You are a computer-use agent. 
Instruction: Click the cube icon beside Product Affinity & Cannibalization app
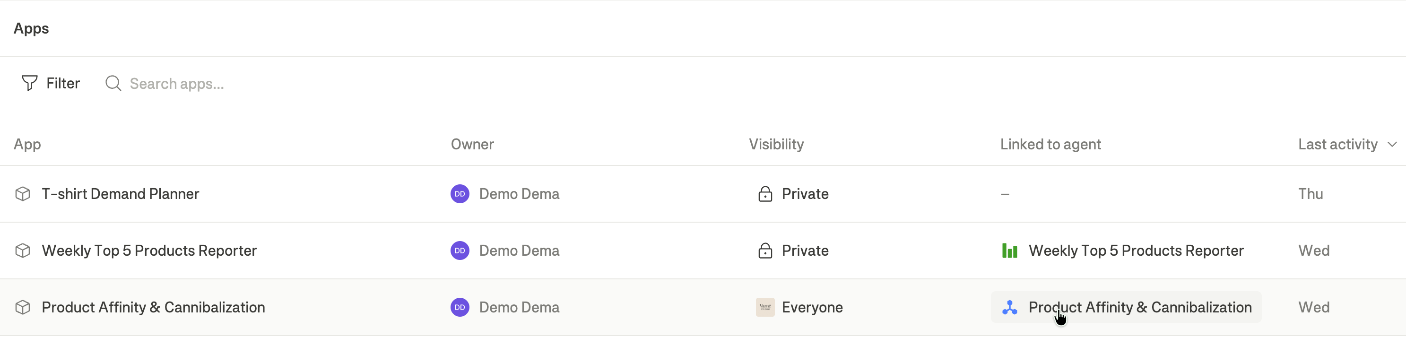click(22, 307)
